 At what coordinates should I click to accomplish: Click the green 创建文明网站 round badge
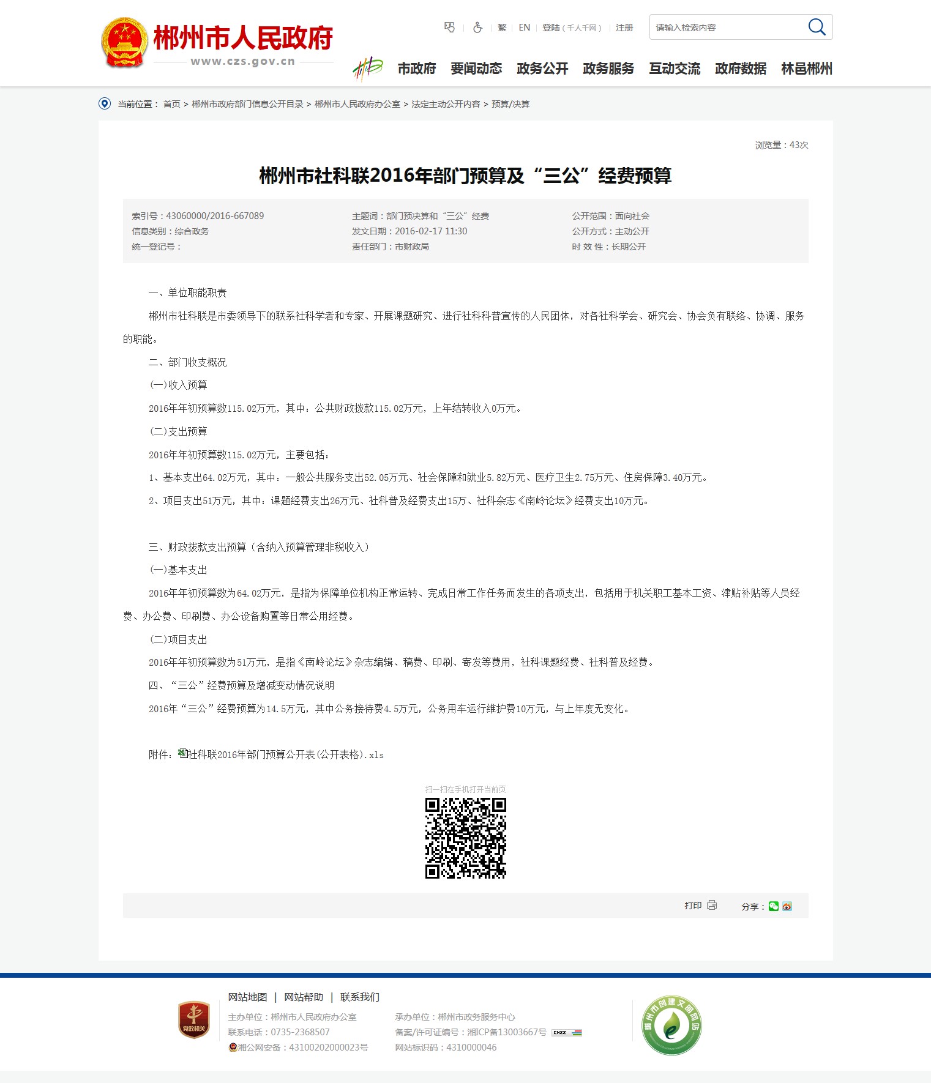pyautogui.click(x=671, y=1025)
